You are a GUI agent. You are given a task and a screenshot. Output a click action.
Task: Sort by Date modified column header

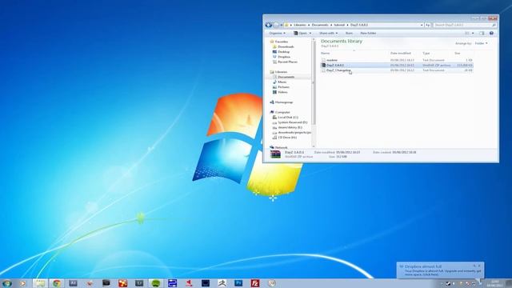click(x=400, y=54)
